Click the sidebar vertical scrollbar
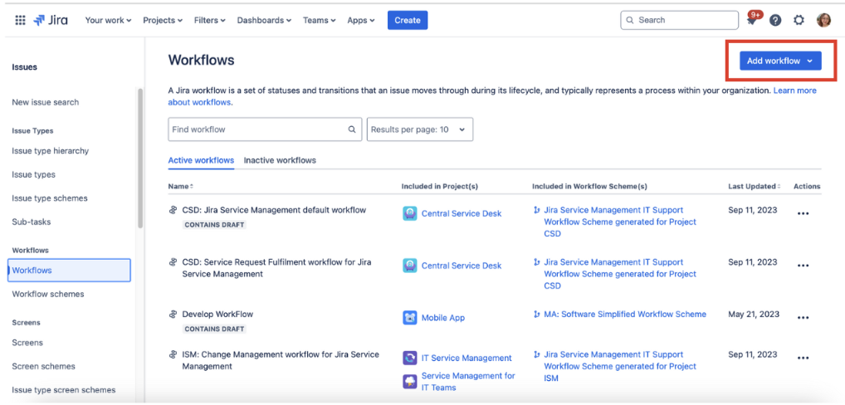 click(140, 158)
